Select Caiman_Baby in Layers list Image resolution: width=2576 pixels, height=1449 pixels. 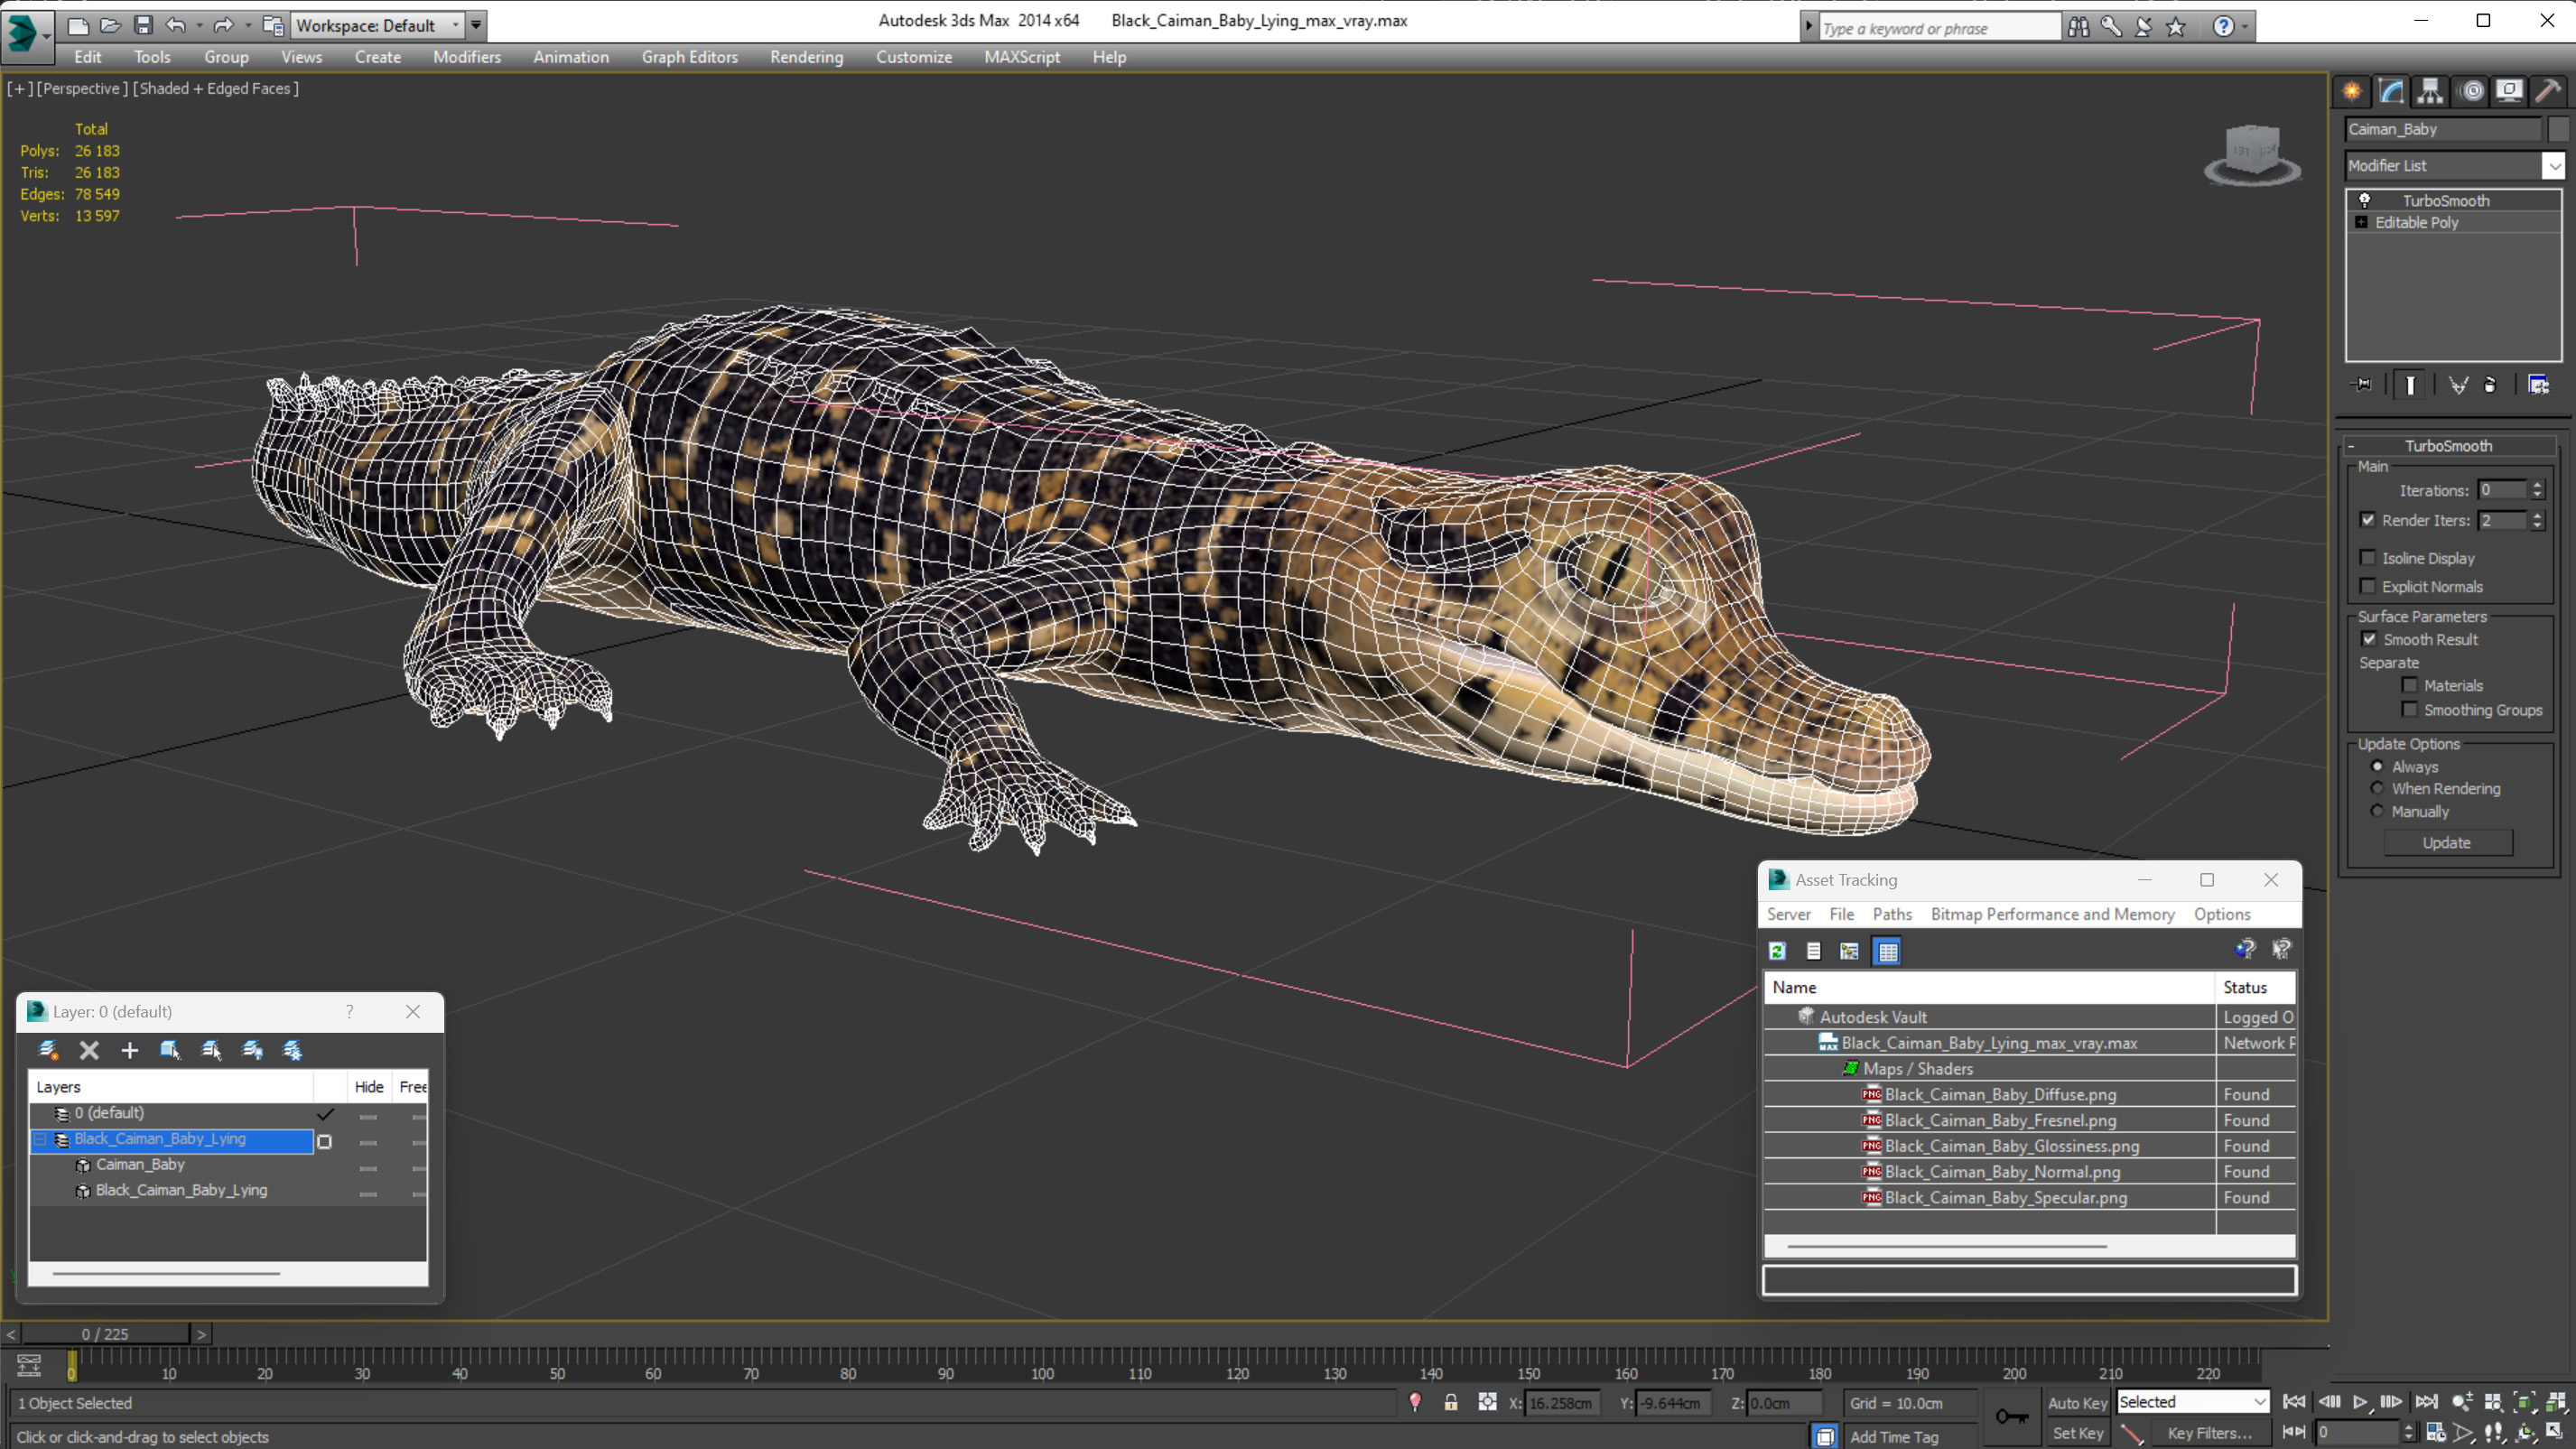click(140, 1164)
